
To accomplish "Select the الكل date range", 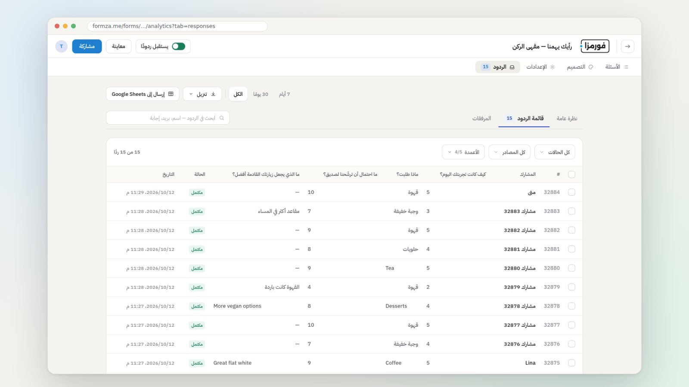I will pos(238,94).
